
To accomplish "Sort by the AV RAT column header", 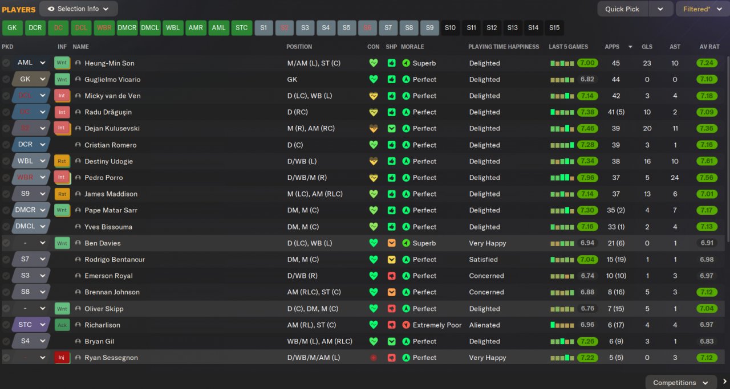I will tap(709, 47).
